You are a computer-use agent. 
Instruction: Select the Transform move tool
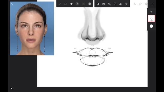point(126,4)
